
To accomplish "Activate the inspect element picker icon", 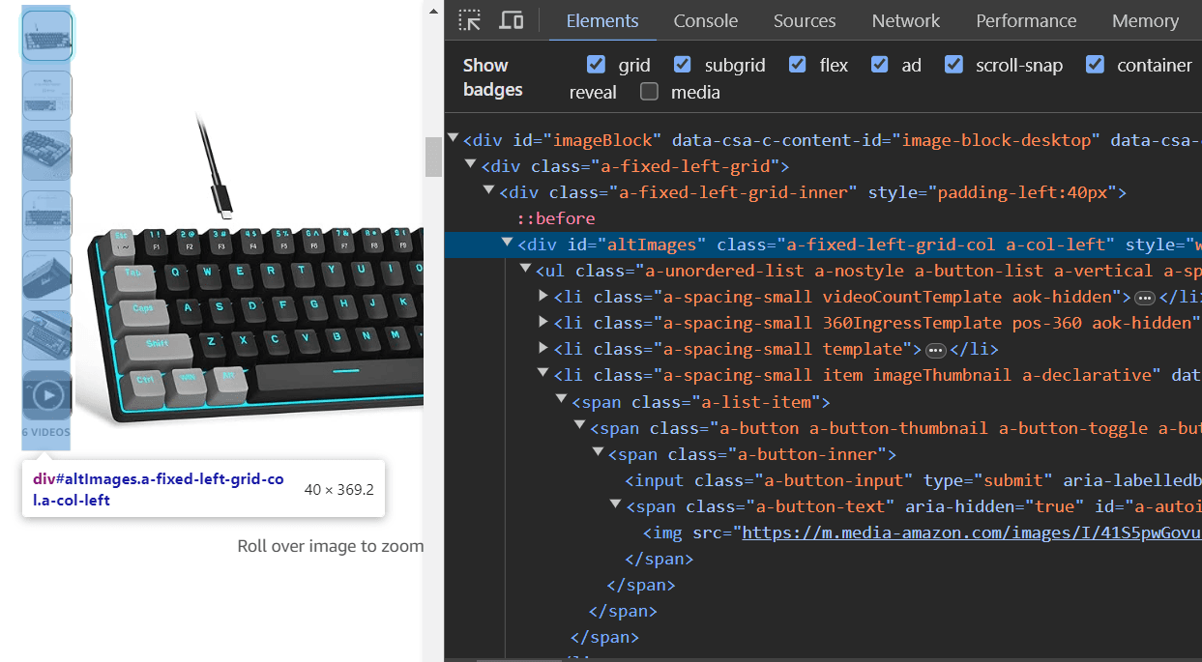I will (470, 20).
